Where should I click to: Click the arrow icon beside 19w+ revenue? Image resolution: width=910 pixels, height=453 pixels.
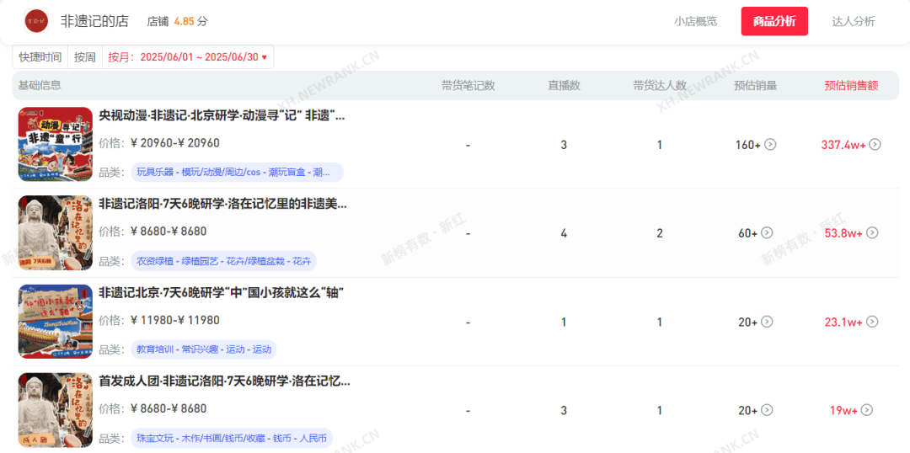(x=866, y=410)
